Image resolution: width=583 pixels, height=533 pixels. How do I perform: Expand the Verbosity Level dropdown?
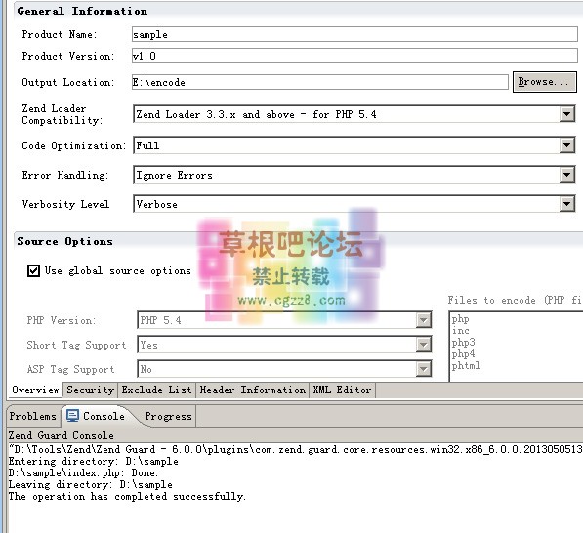[x=566, y=204]
